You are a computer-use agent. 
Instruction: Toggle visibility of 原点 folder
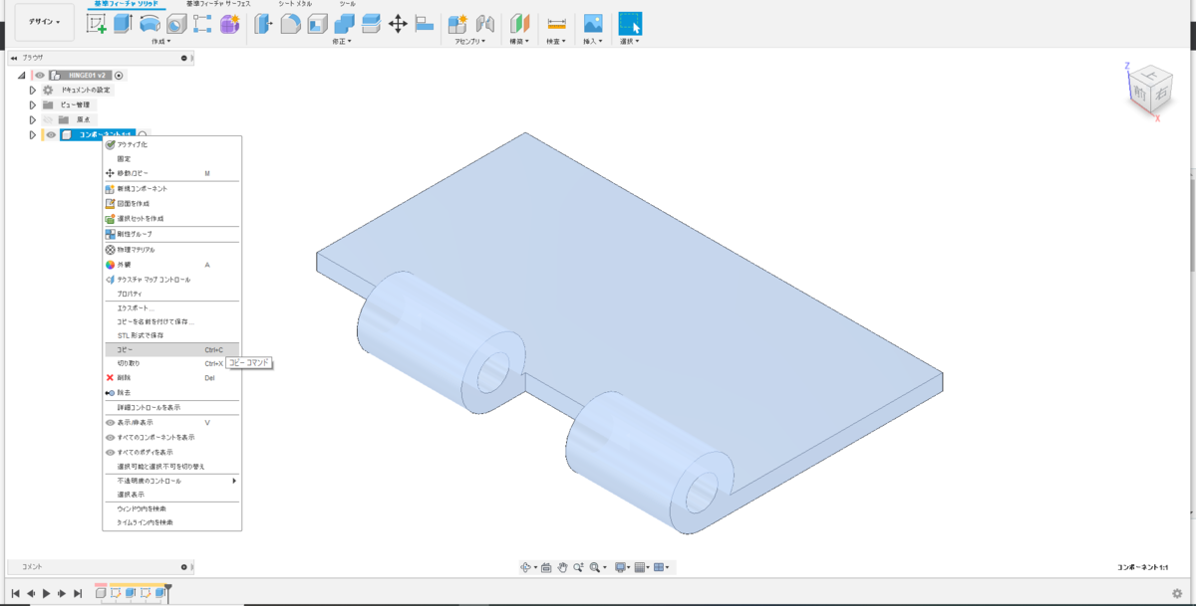(48, 119)
